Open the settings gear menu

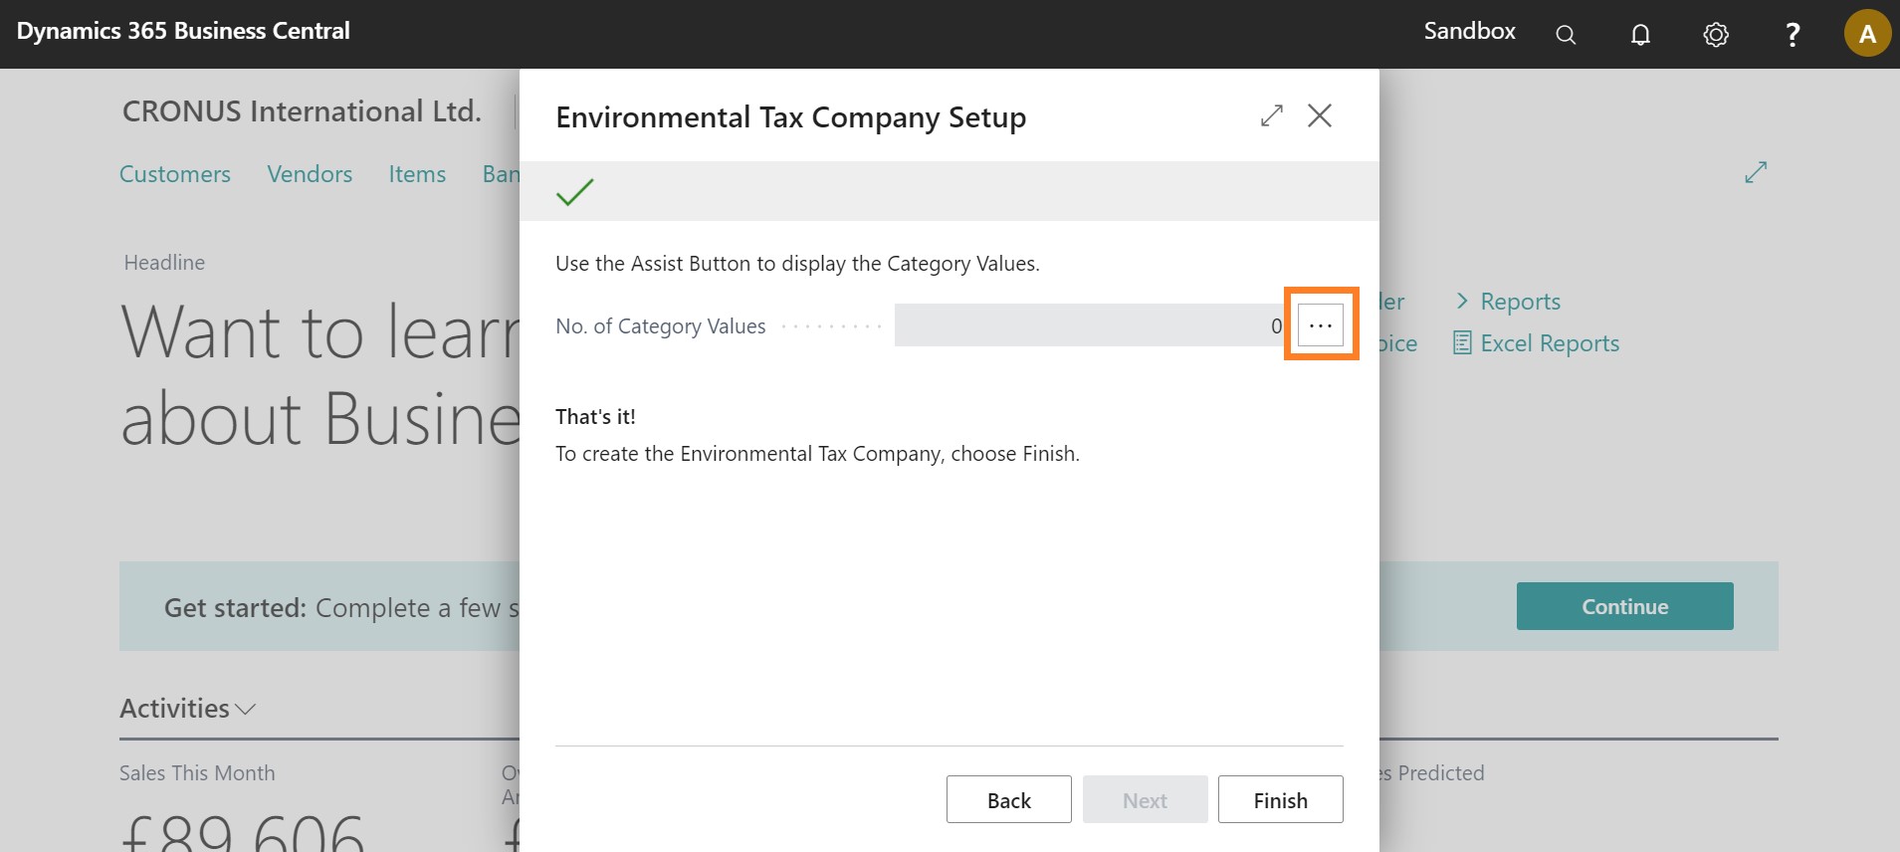(1716, 35)
